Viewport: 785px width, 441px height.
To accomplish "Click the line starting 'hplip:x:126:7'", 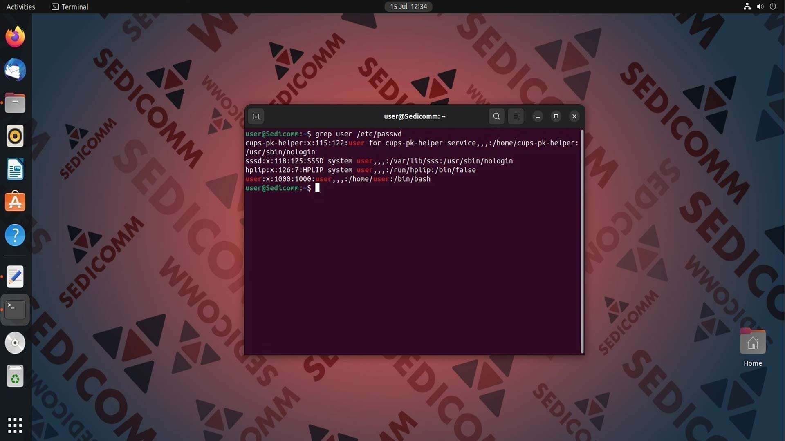I will [360, 170].
